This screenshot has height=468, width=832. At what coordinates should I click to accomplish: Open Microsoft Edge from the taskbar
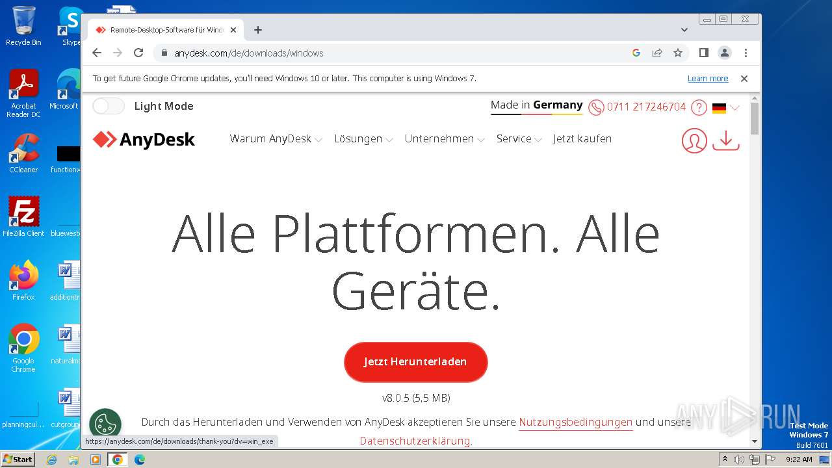tap(140, 460)
